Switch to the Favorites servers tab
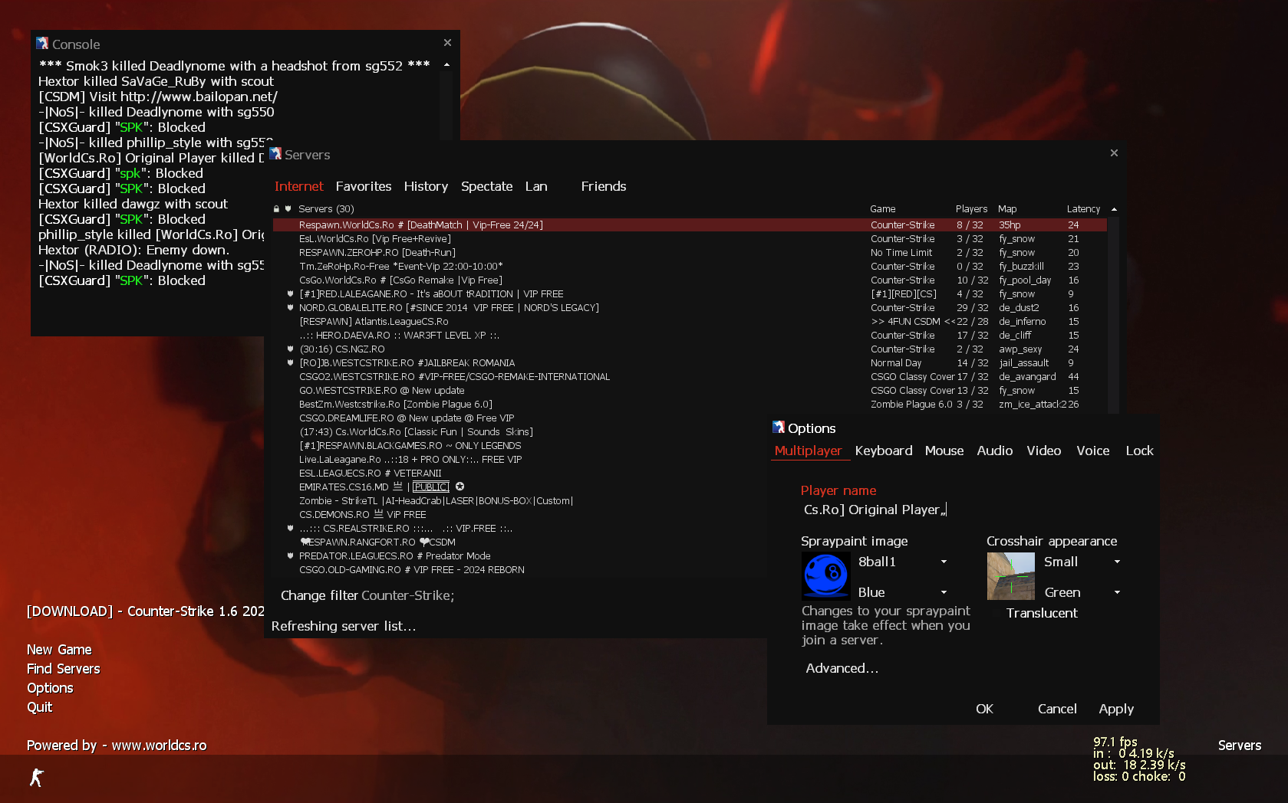The height and width of the screenshot is (803, 1288). 363,186
